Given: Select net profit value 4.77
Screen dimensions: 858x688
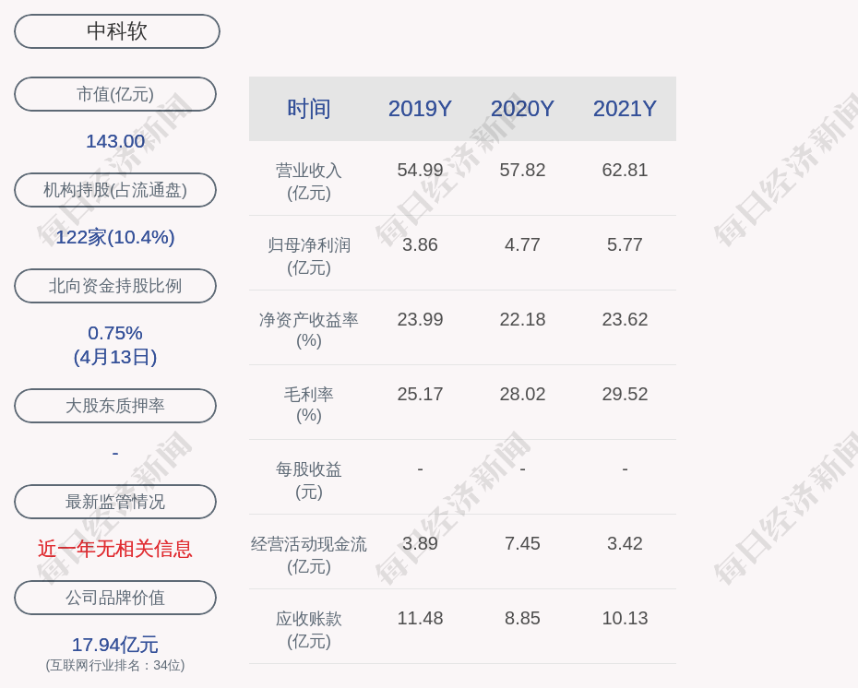Looking at the screenshot, I should (x=522, y=244).
